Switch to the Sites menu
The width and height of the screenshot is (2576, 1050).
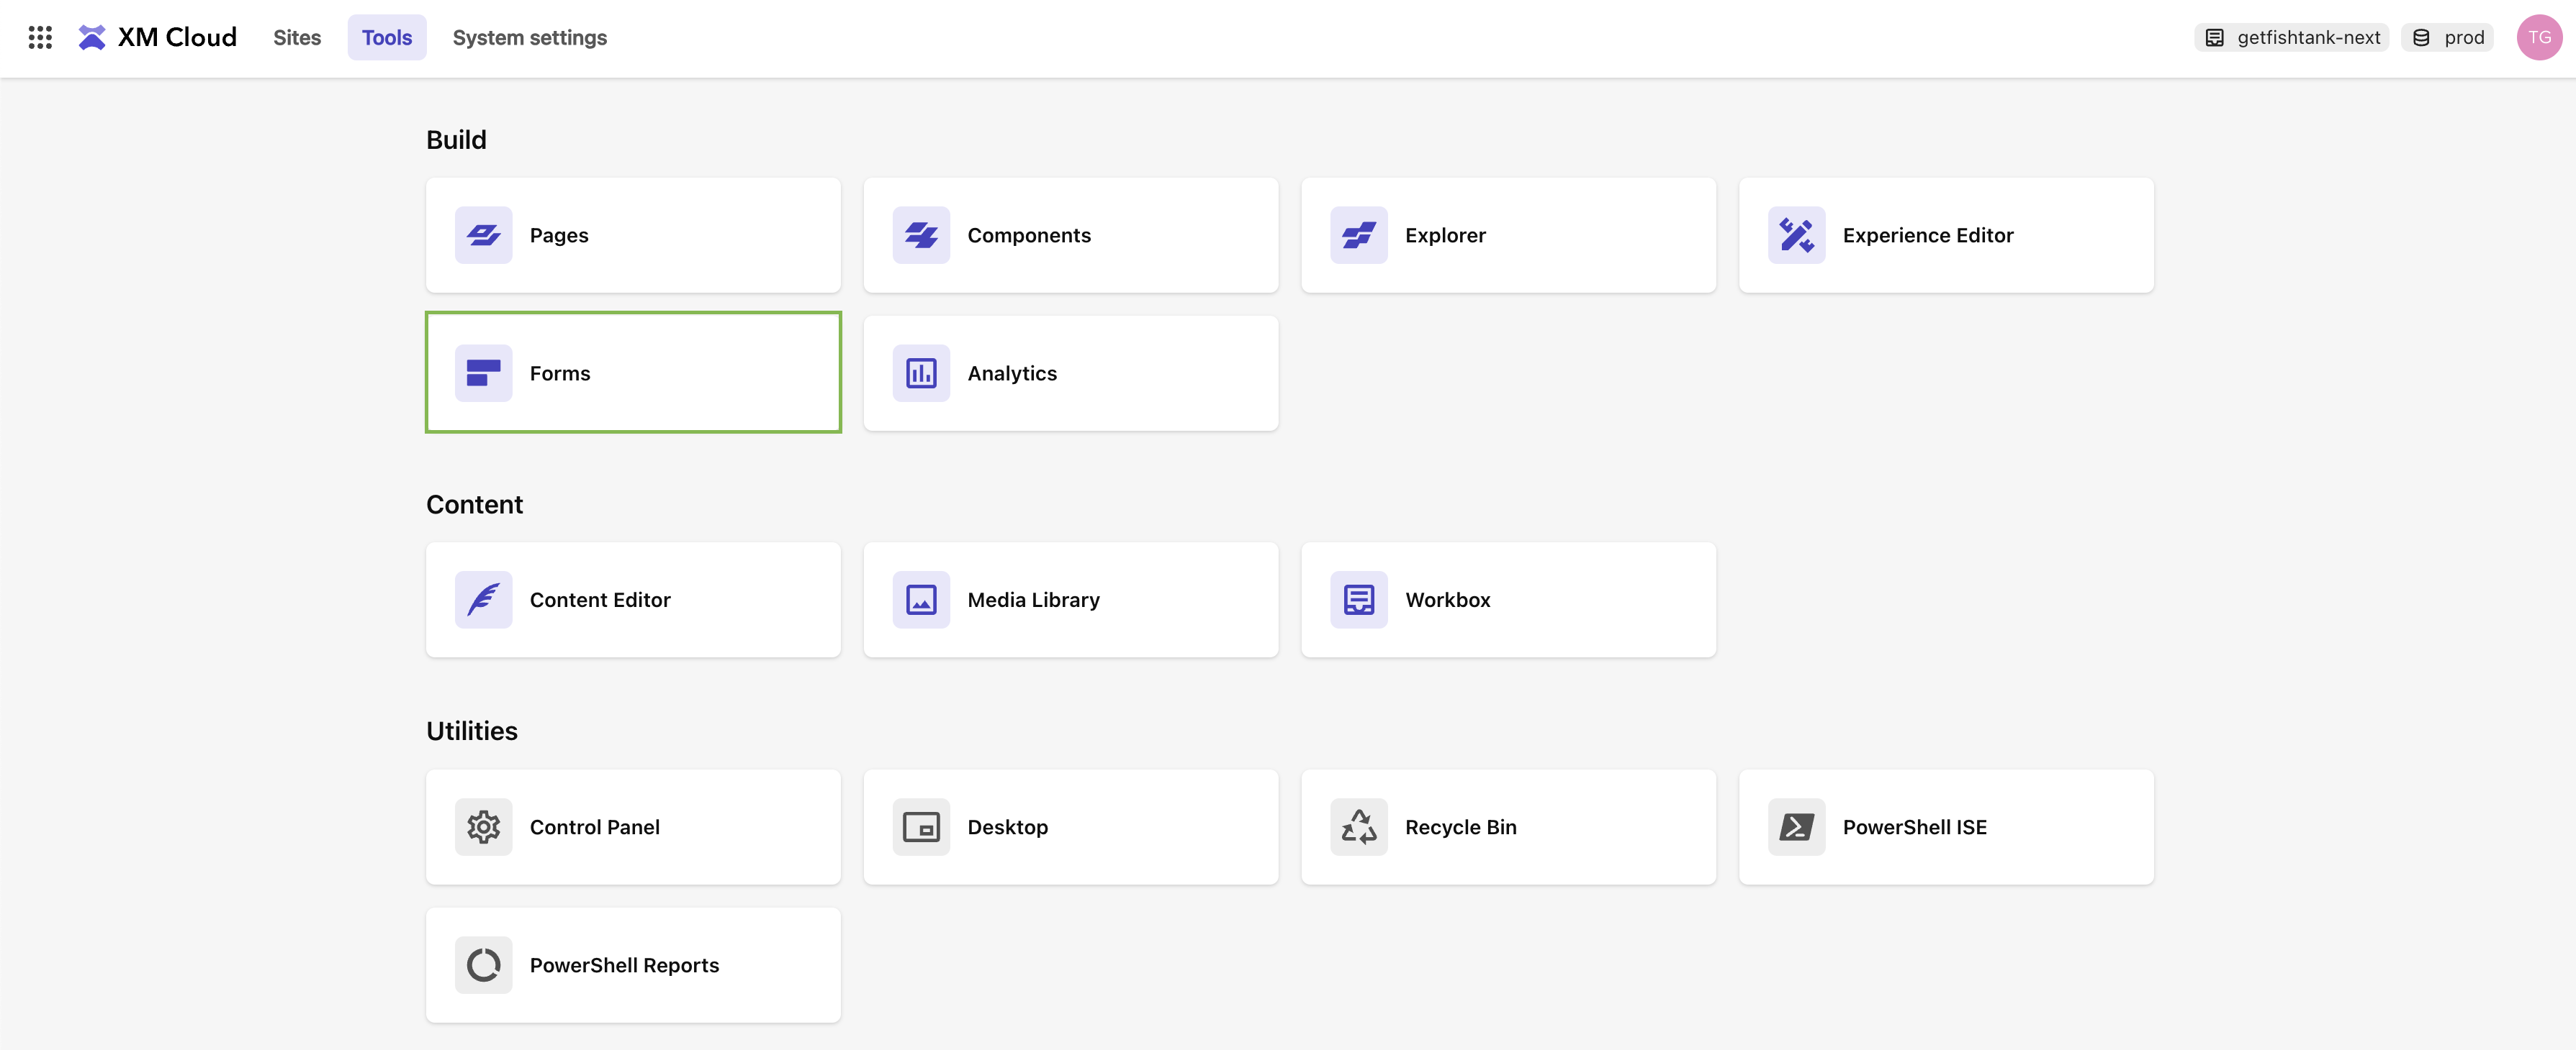pyautogui.click(x=296, y=37)
